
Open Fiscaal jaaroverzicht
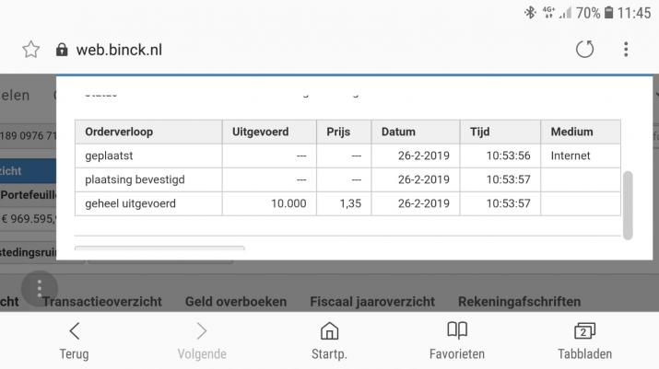(x=372, y=301)
